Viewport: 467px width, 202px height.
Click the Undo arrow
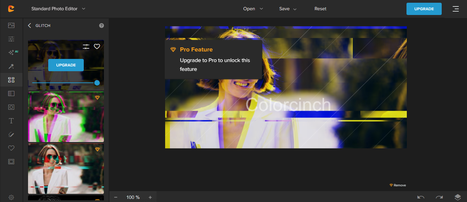tap(421, 197)
